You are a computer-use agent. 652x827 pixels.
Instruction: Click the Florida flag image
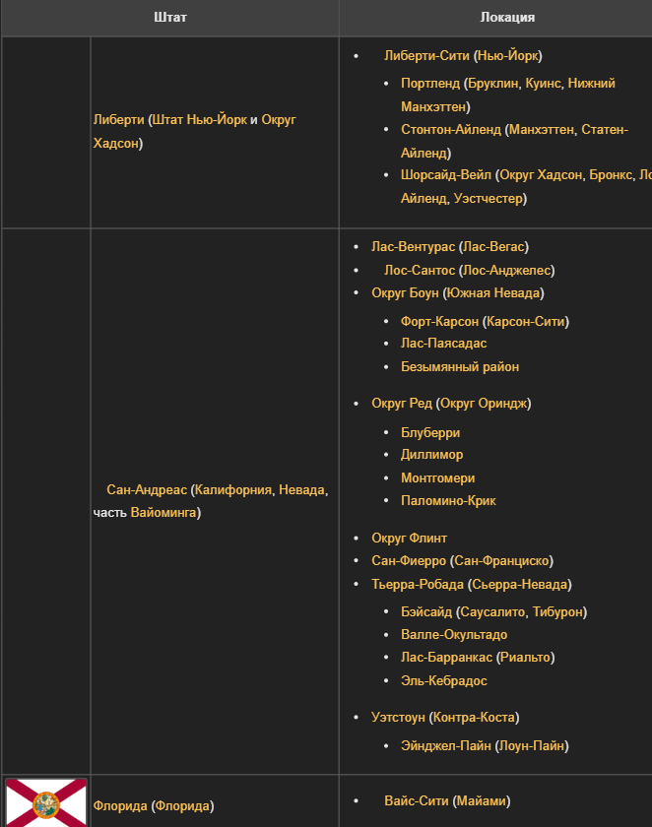46,802
